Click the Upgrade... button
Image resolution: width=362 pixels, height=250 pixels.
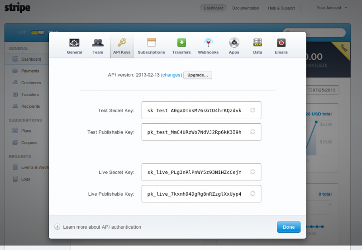point(198,75)
